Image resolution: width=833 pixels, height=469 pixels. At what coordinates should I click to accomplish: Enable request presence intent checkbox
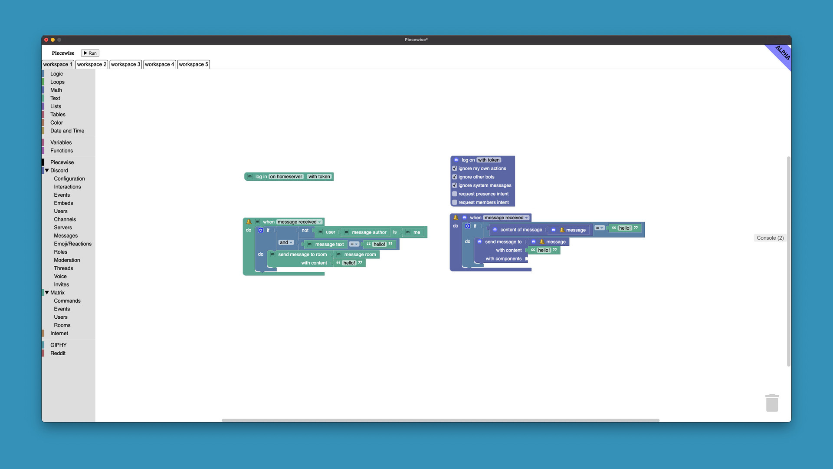pyautogui.click(x=455, y=194)
